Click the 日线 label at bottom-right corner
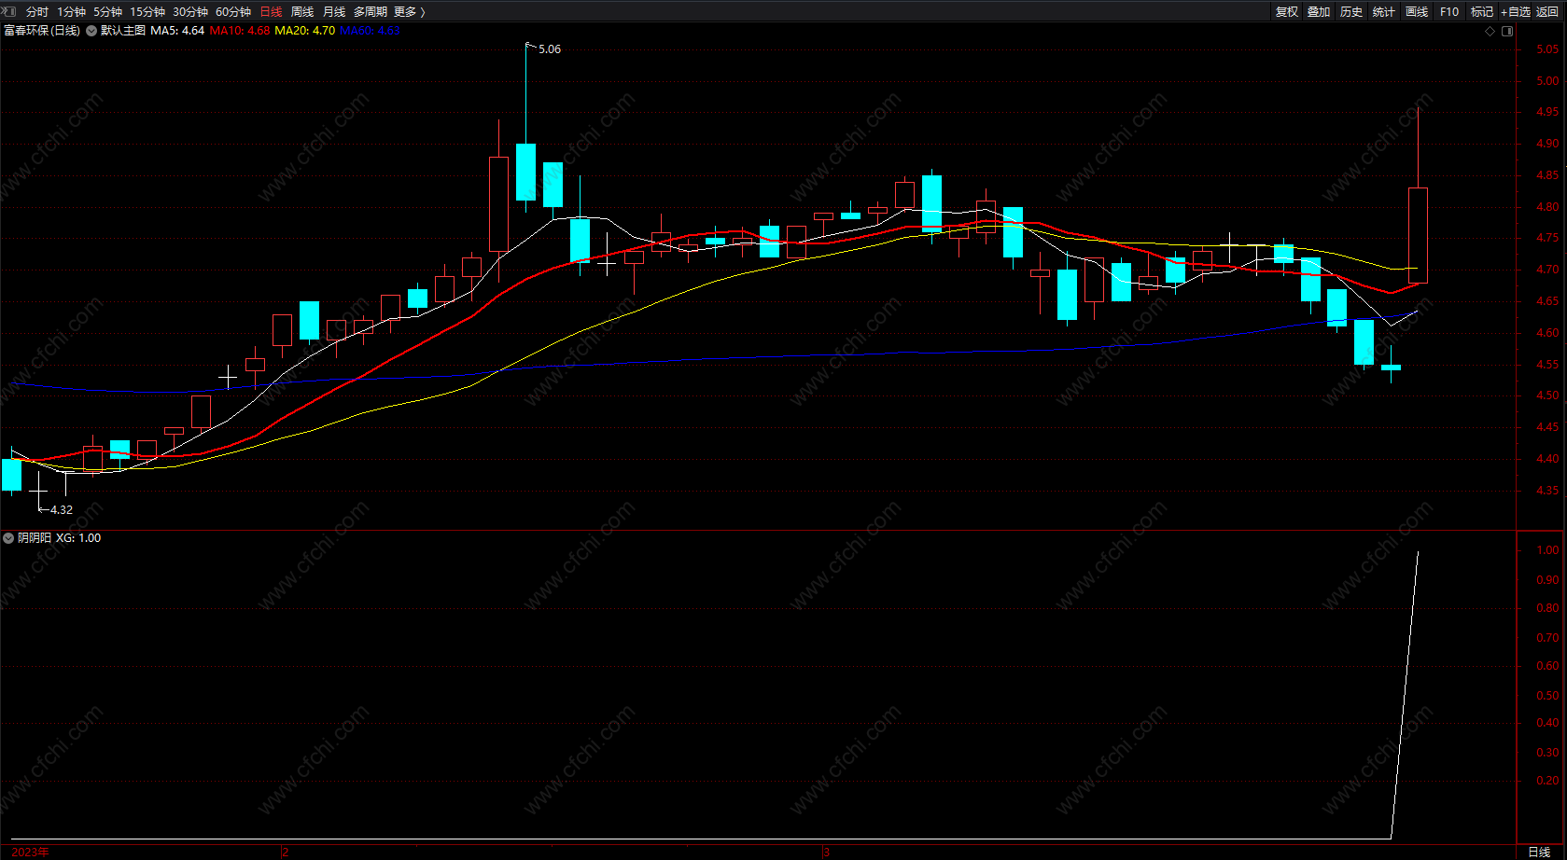This screenshot has width=1567, height=860. [x=1539, y=853]
